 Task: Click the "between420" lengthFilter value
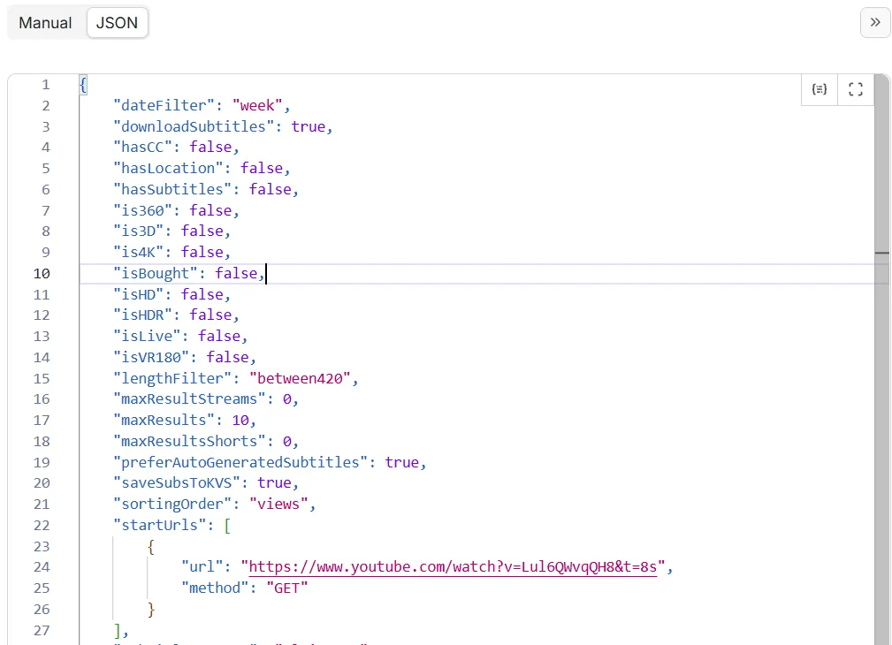302,378
